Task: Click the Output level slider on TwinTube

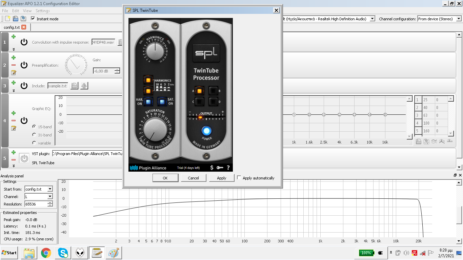Action: coord(206,117)
